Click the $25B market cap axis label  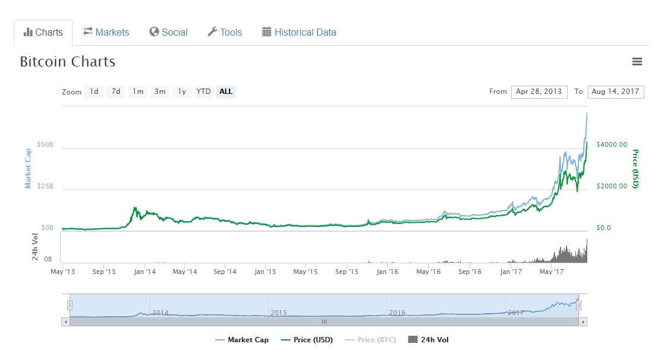tap(45, 186)
